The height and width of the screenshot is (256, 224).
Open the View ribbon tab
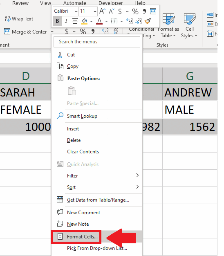click(x=45, y=3)
